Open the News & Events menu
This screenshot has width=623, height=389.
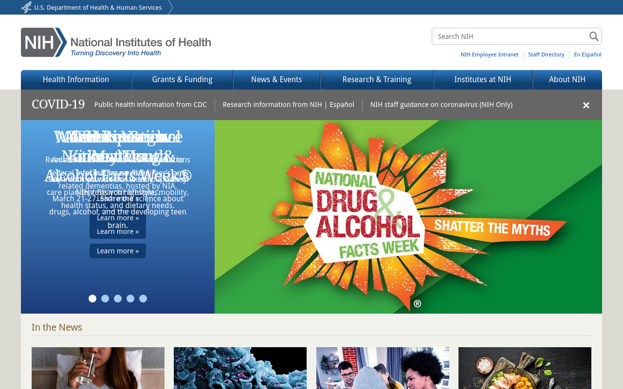276,80
